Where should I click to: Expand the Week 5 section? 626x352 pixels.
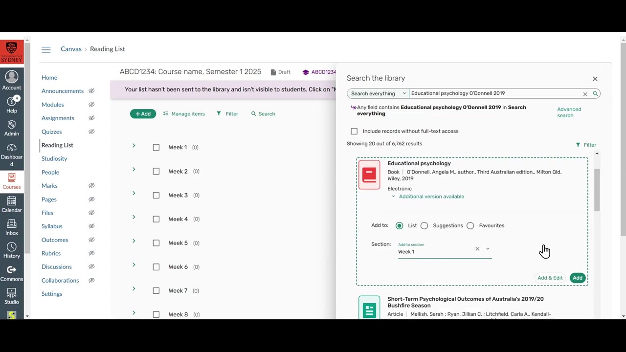click(x=134, y=241)
